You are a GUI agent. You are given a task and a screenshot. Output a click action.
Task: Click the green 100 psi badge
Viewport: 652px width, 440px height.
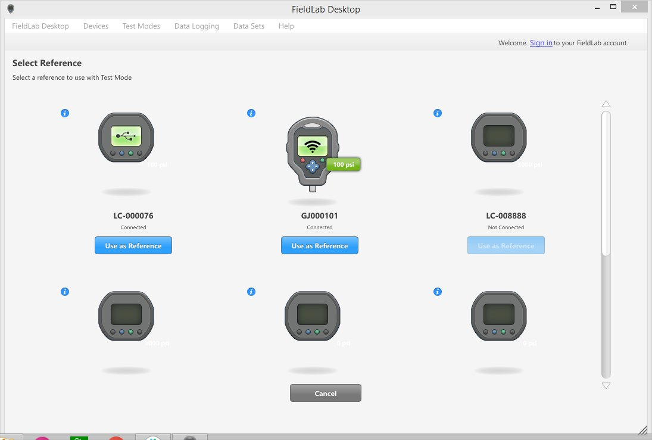pos(344,164)
